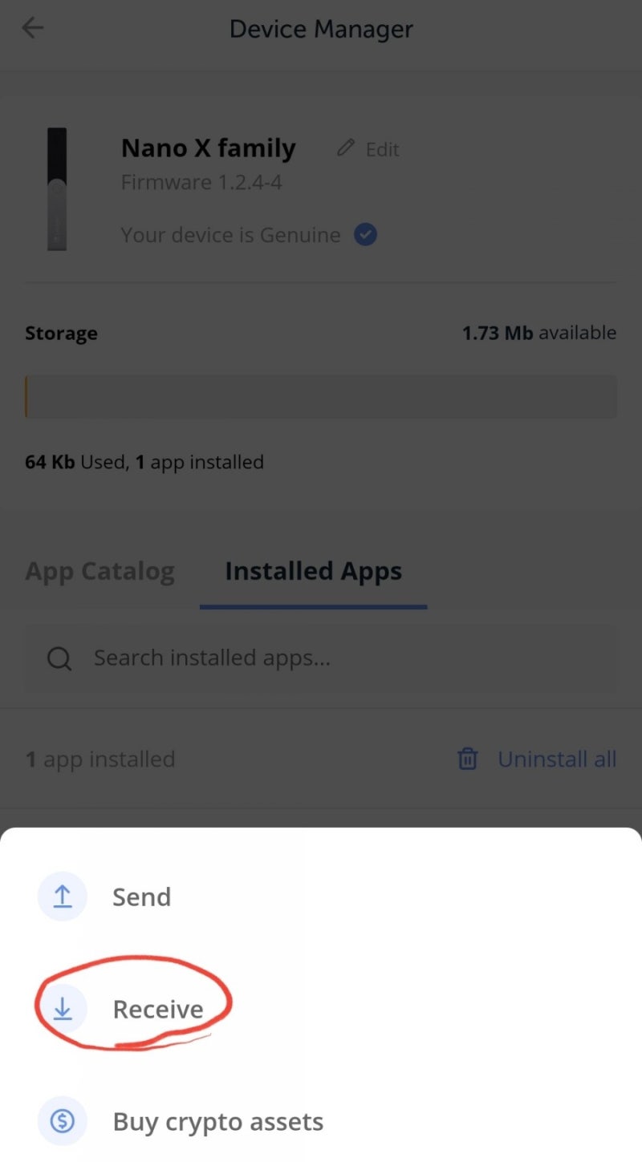Tap the back arrow icon
This screenshot has height=1162, width=642.
point(33,28)
